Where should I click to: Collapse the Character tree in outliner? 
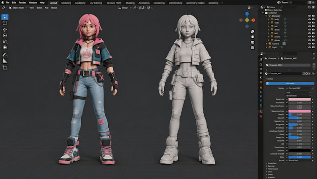tap(266, 16)
